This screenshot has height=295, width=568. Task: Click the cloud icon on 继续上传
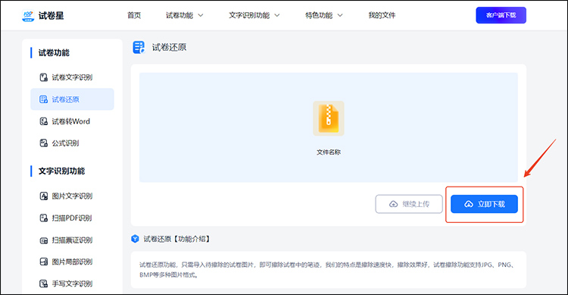coord(393,204)
